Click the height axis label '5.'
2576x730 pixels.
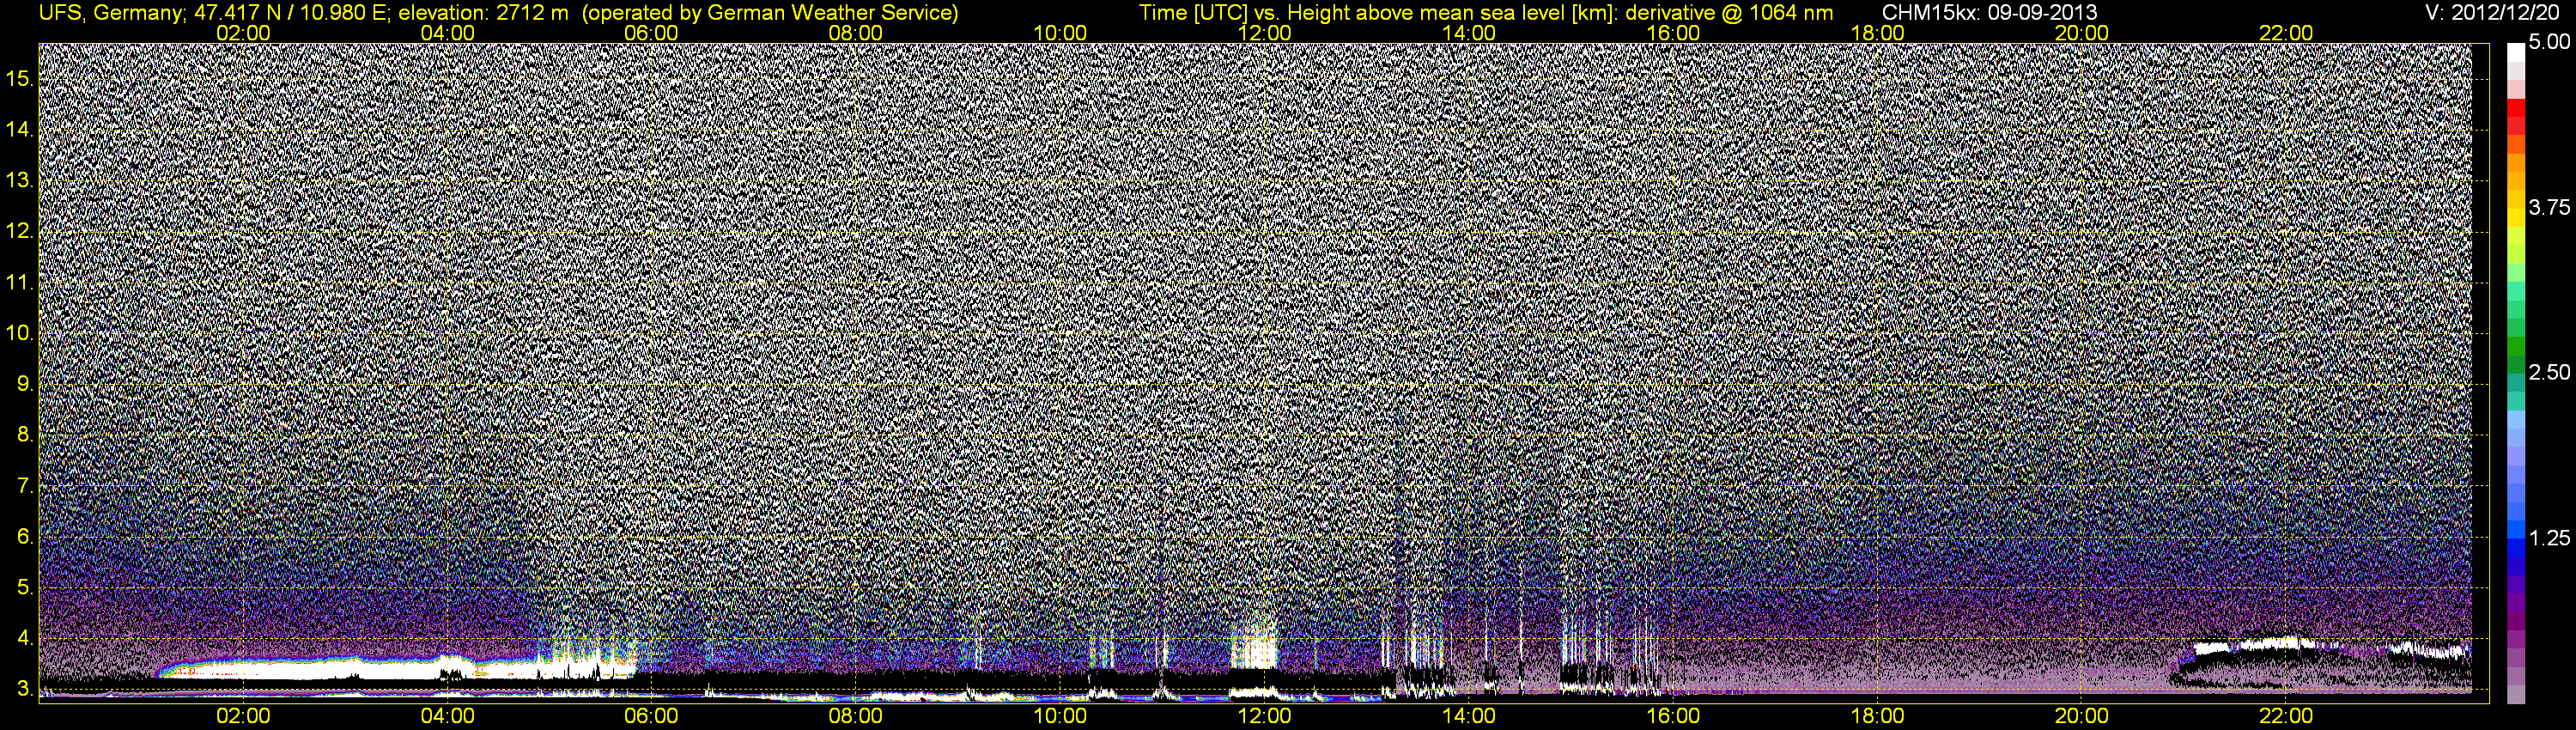coord(26,588)
